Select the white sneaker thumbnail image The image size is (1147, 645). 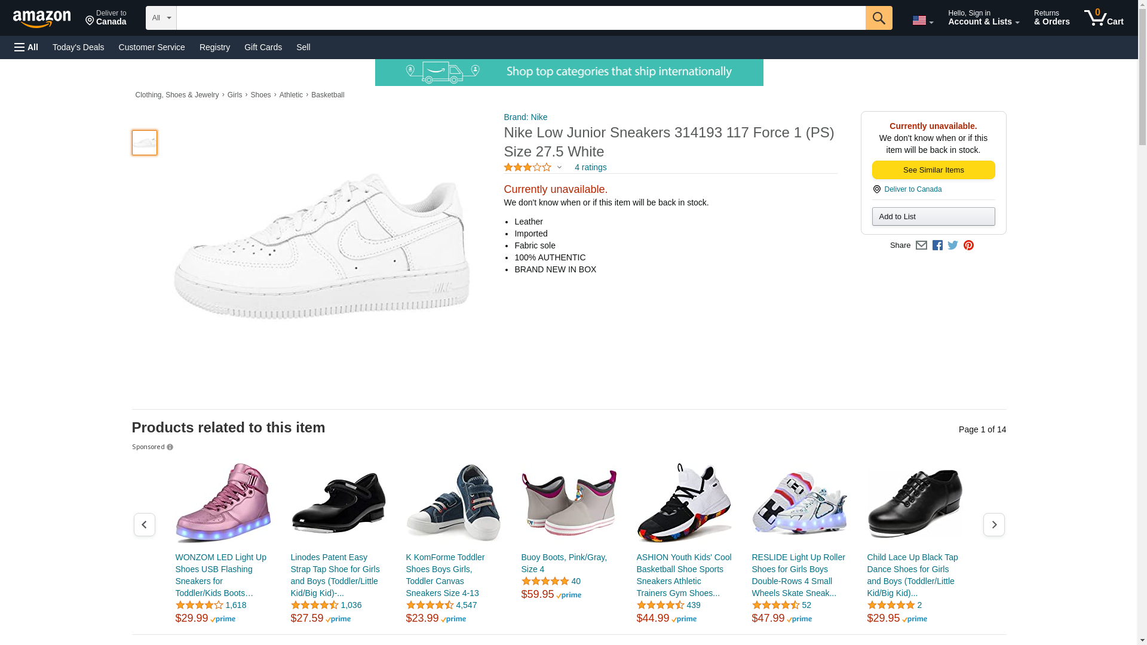pyautogui.click(x=145, y=143)
